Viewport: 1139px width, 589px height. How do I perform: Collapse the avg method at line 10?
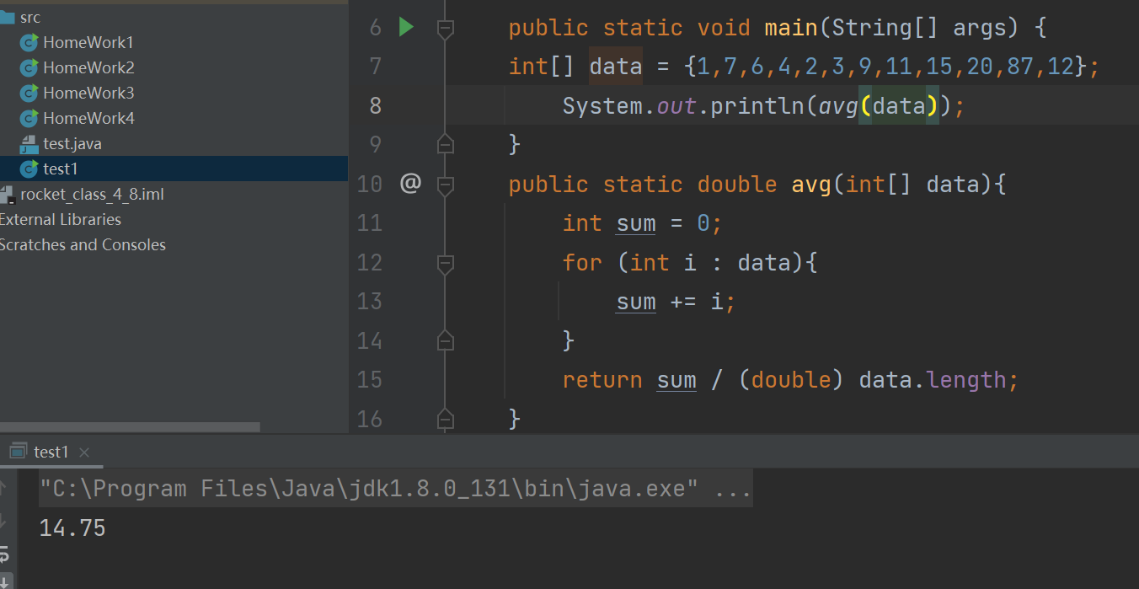click(x=446, y=185)
